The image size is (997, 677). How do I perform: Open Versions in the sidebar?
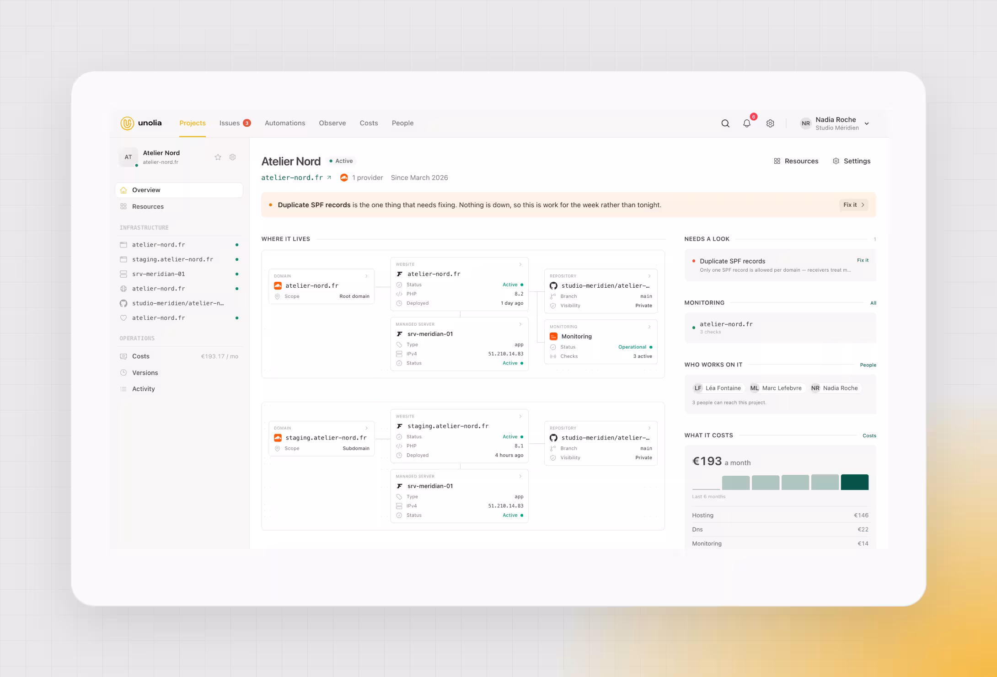[x=179, y=373]
